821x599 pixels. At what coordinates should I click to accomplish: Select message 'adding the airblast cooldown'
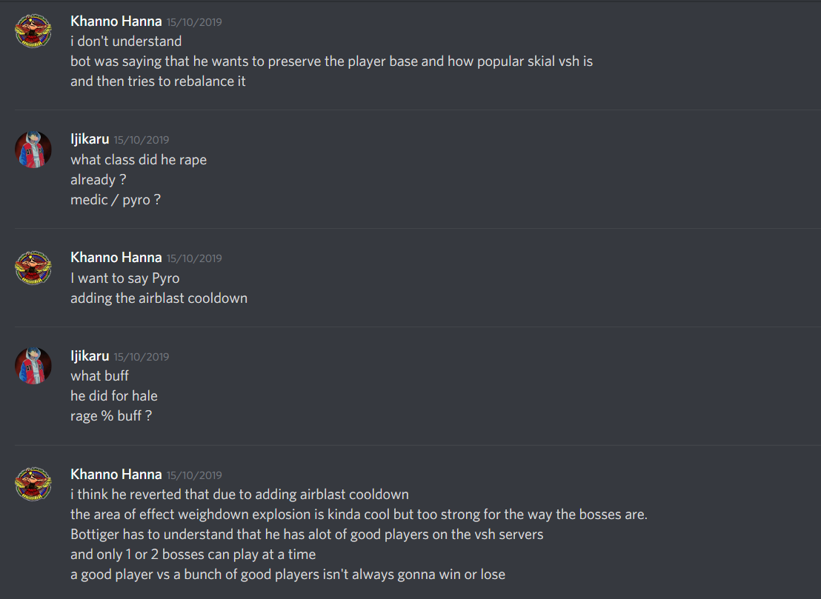point(159,298)
